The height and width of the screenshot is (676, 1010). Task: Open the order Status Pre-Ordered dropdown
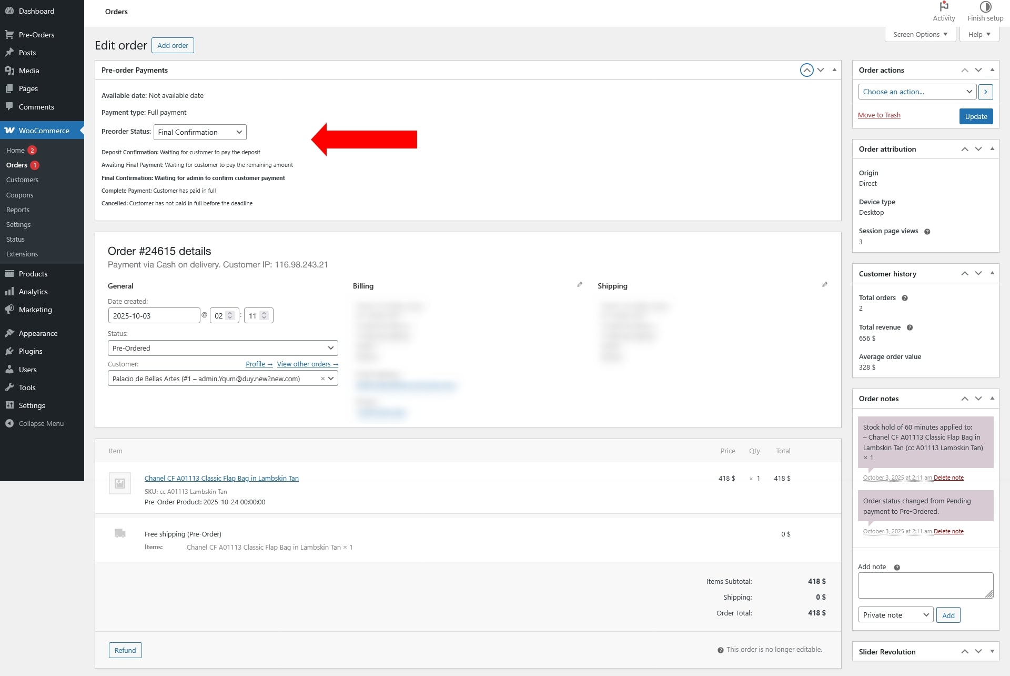223,348
